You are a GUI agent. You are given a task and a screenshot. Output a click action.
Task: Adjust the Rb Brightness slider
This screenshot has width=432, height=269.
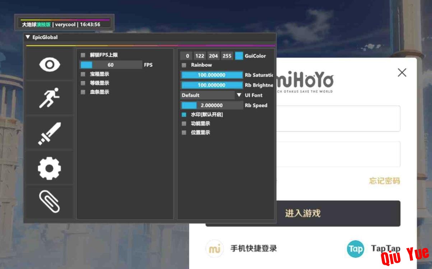point(212,85)
